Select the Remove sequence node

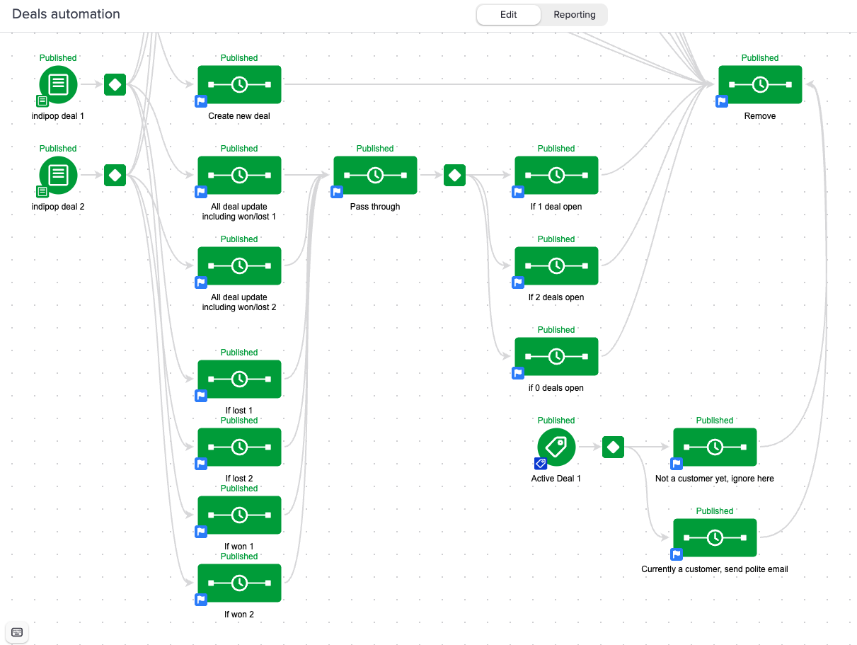[760, 85]
